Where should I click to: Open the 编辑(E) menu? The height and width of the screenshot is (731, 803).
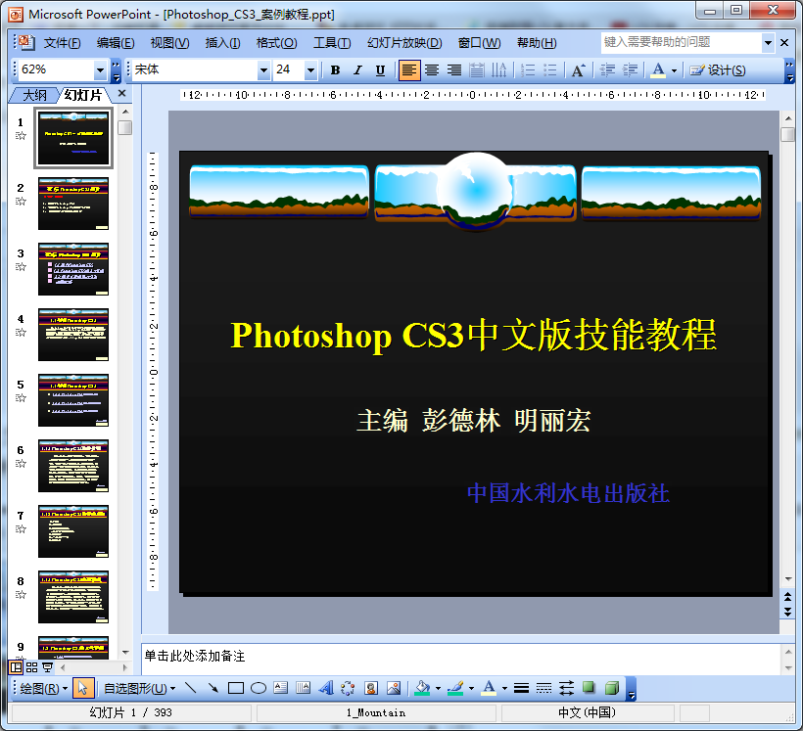coord(116,42)
